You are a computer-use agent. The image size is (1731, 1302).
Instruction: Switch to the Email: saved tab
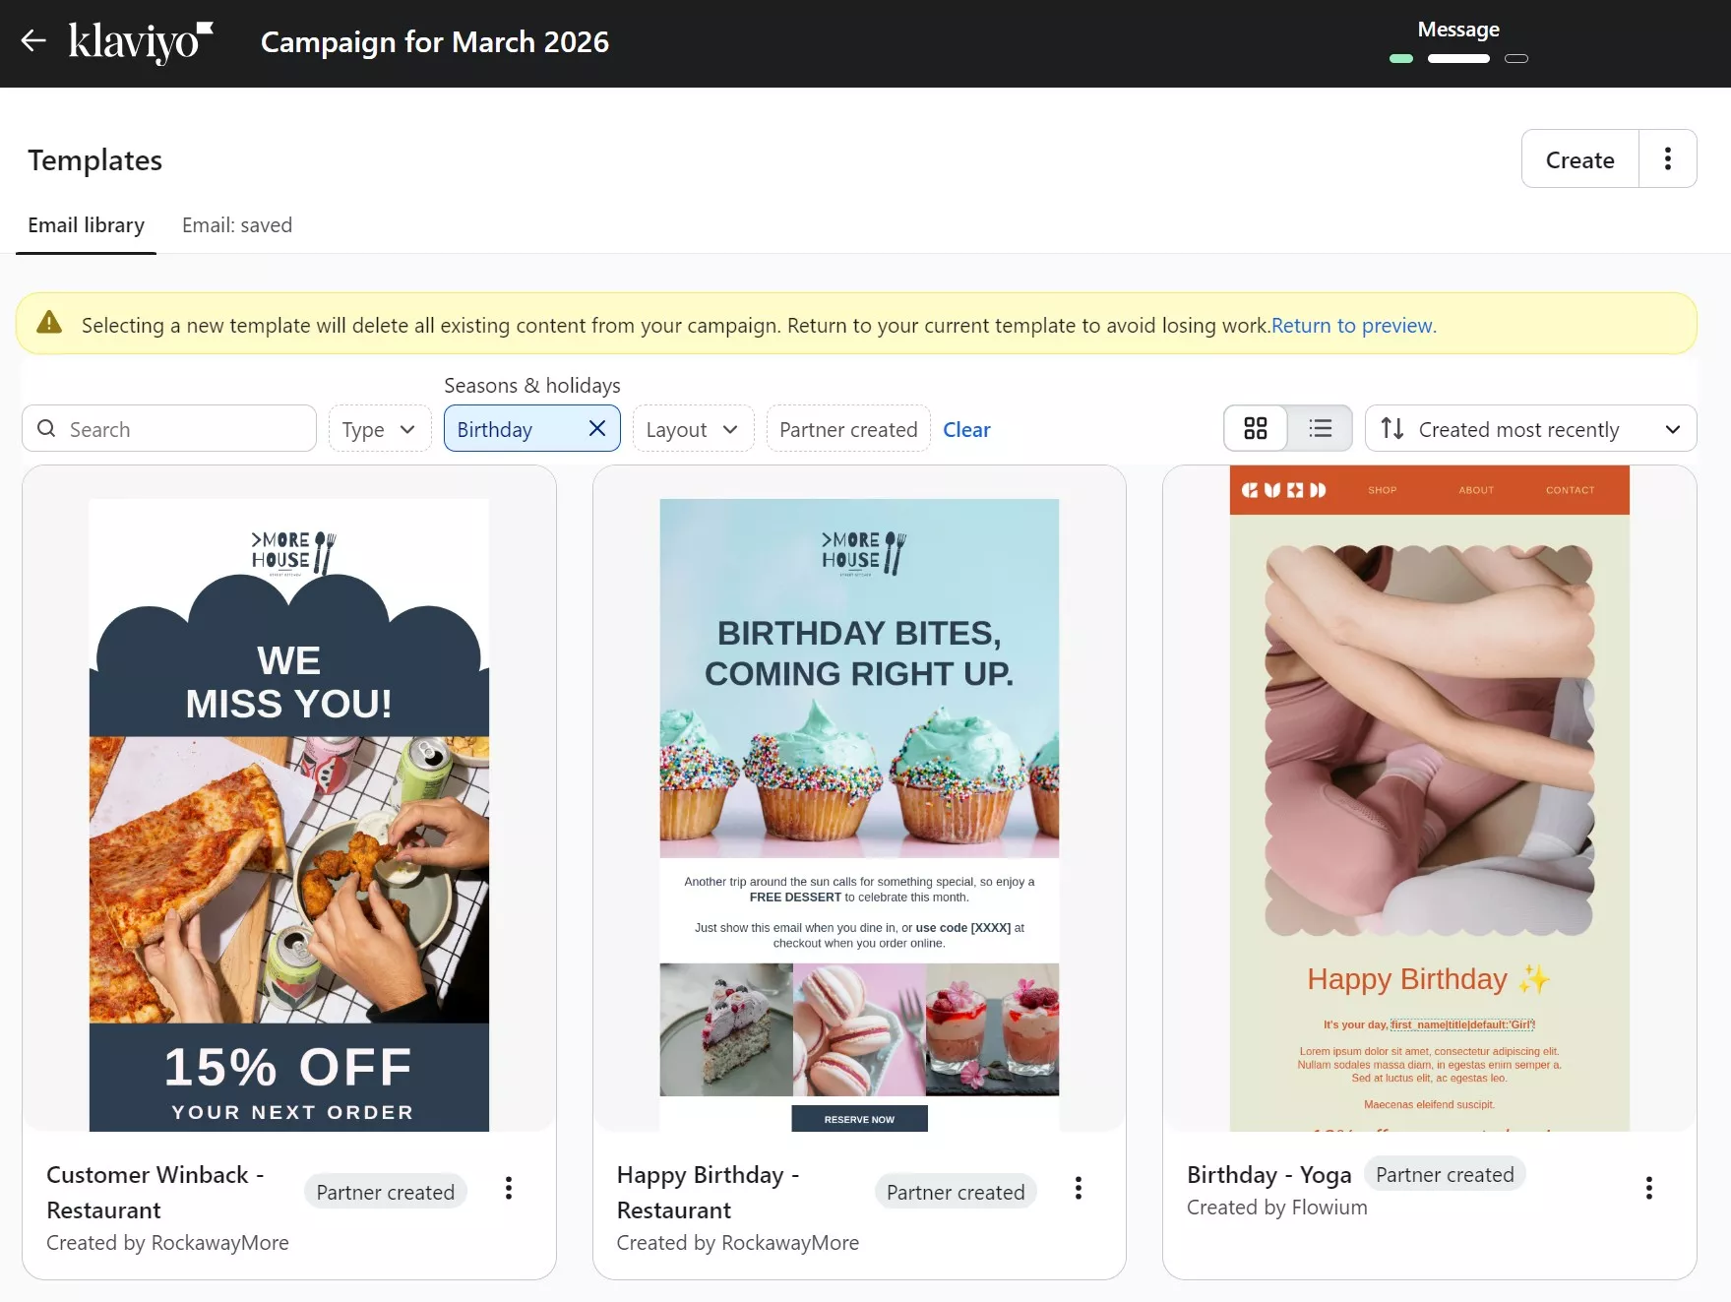click(x=236, y=225)
